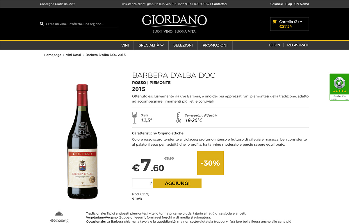The image size is (349, 223).
Task: Open the Registrati link
Action: [298, 45]
